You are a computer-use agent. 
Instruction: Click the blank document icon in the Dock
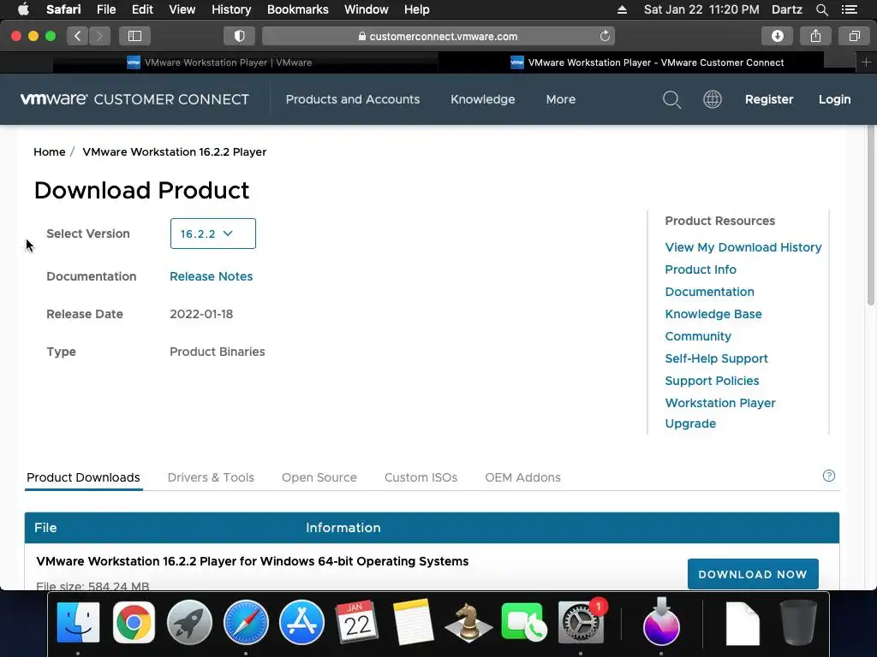point(743,624)
